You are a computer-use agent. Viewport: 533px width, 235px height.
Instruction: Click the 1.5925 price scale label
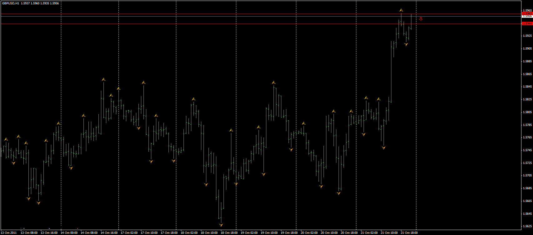coord(527,36)
